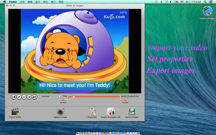The width and height of the screenshot is (216, 135).
Task: Open the Finder menu
Action: (x=13, y=2)
